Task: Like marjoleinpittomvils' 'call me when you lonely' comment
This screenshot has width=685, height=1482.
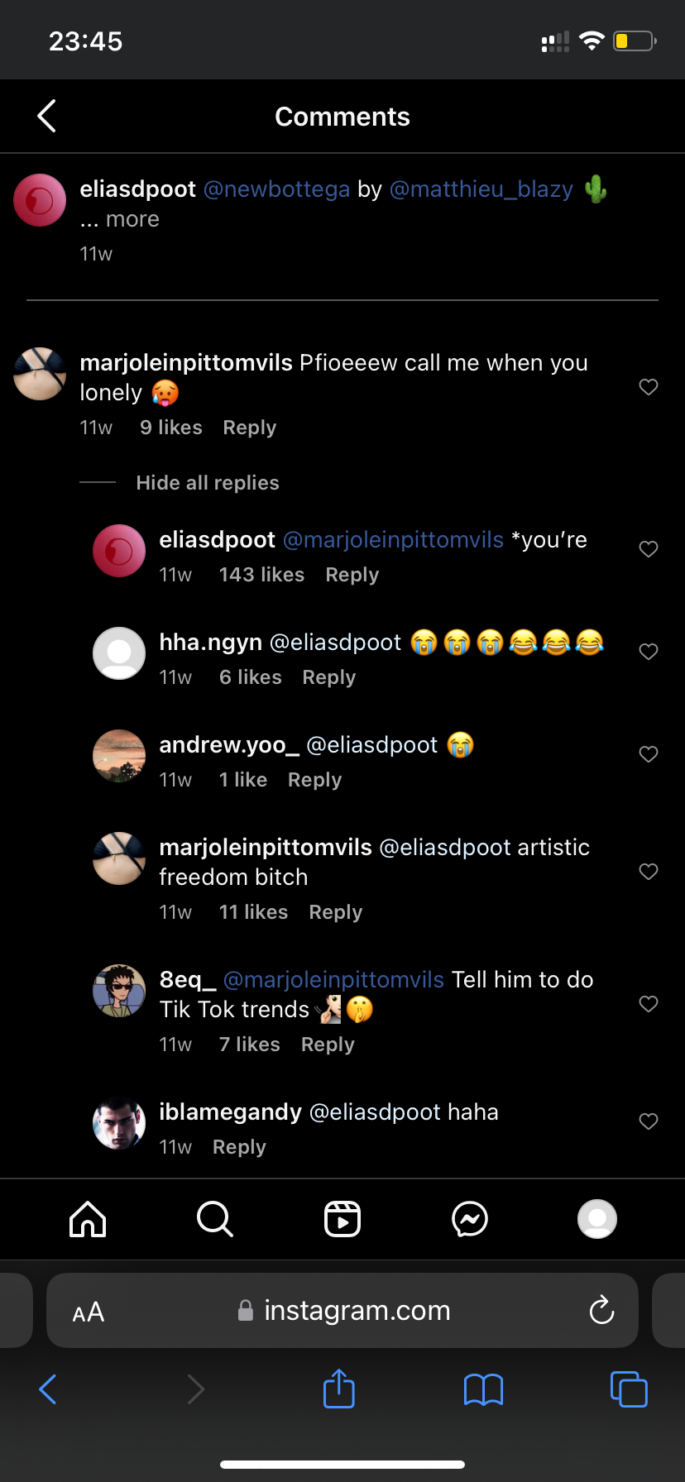Action: click(649, 387)
